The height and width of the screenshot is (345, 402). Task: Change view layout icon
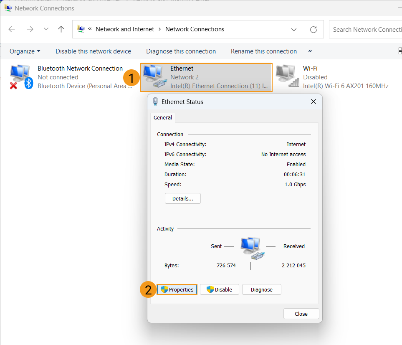[x=400, y=51]
